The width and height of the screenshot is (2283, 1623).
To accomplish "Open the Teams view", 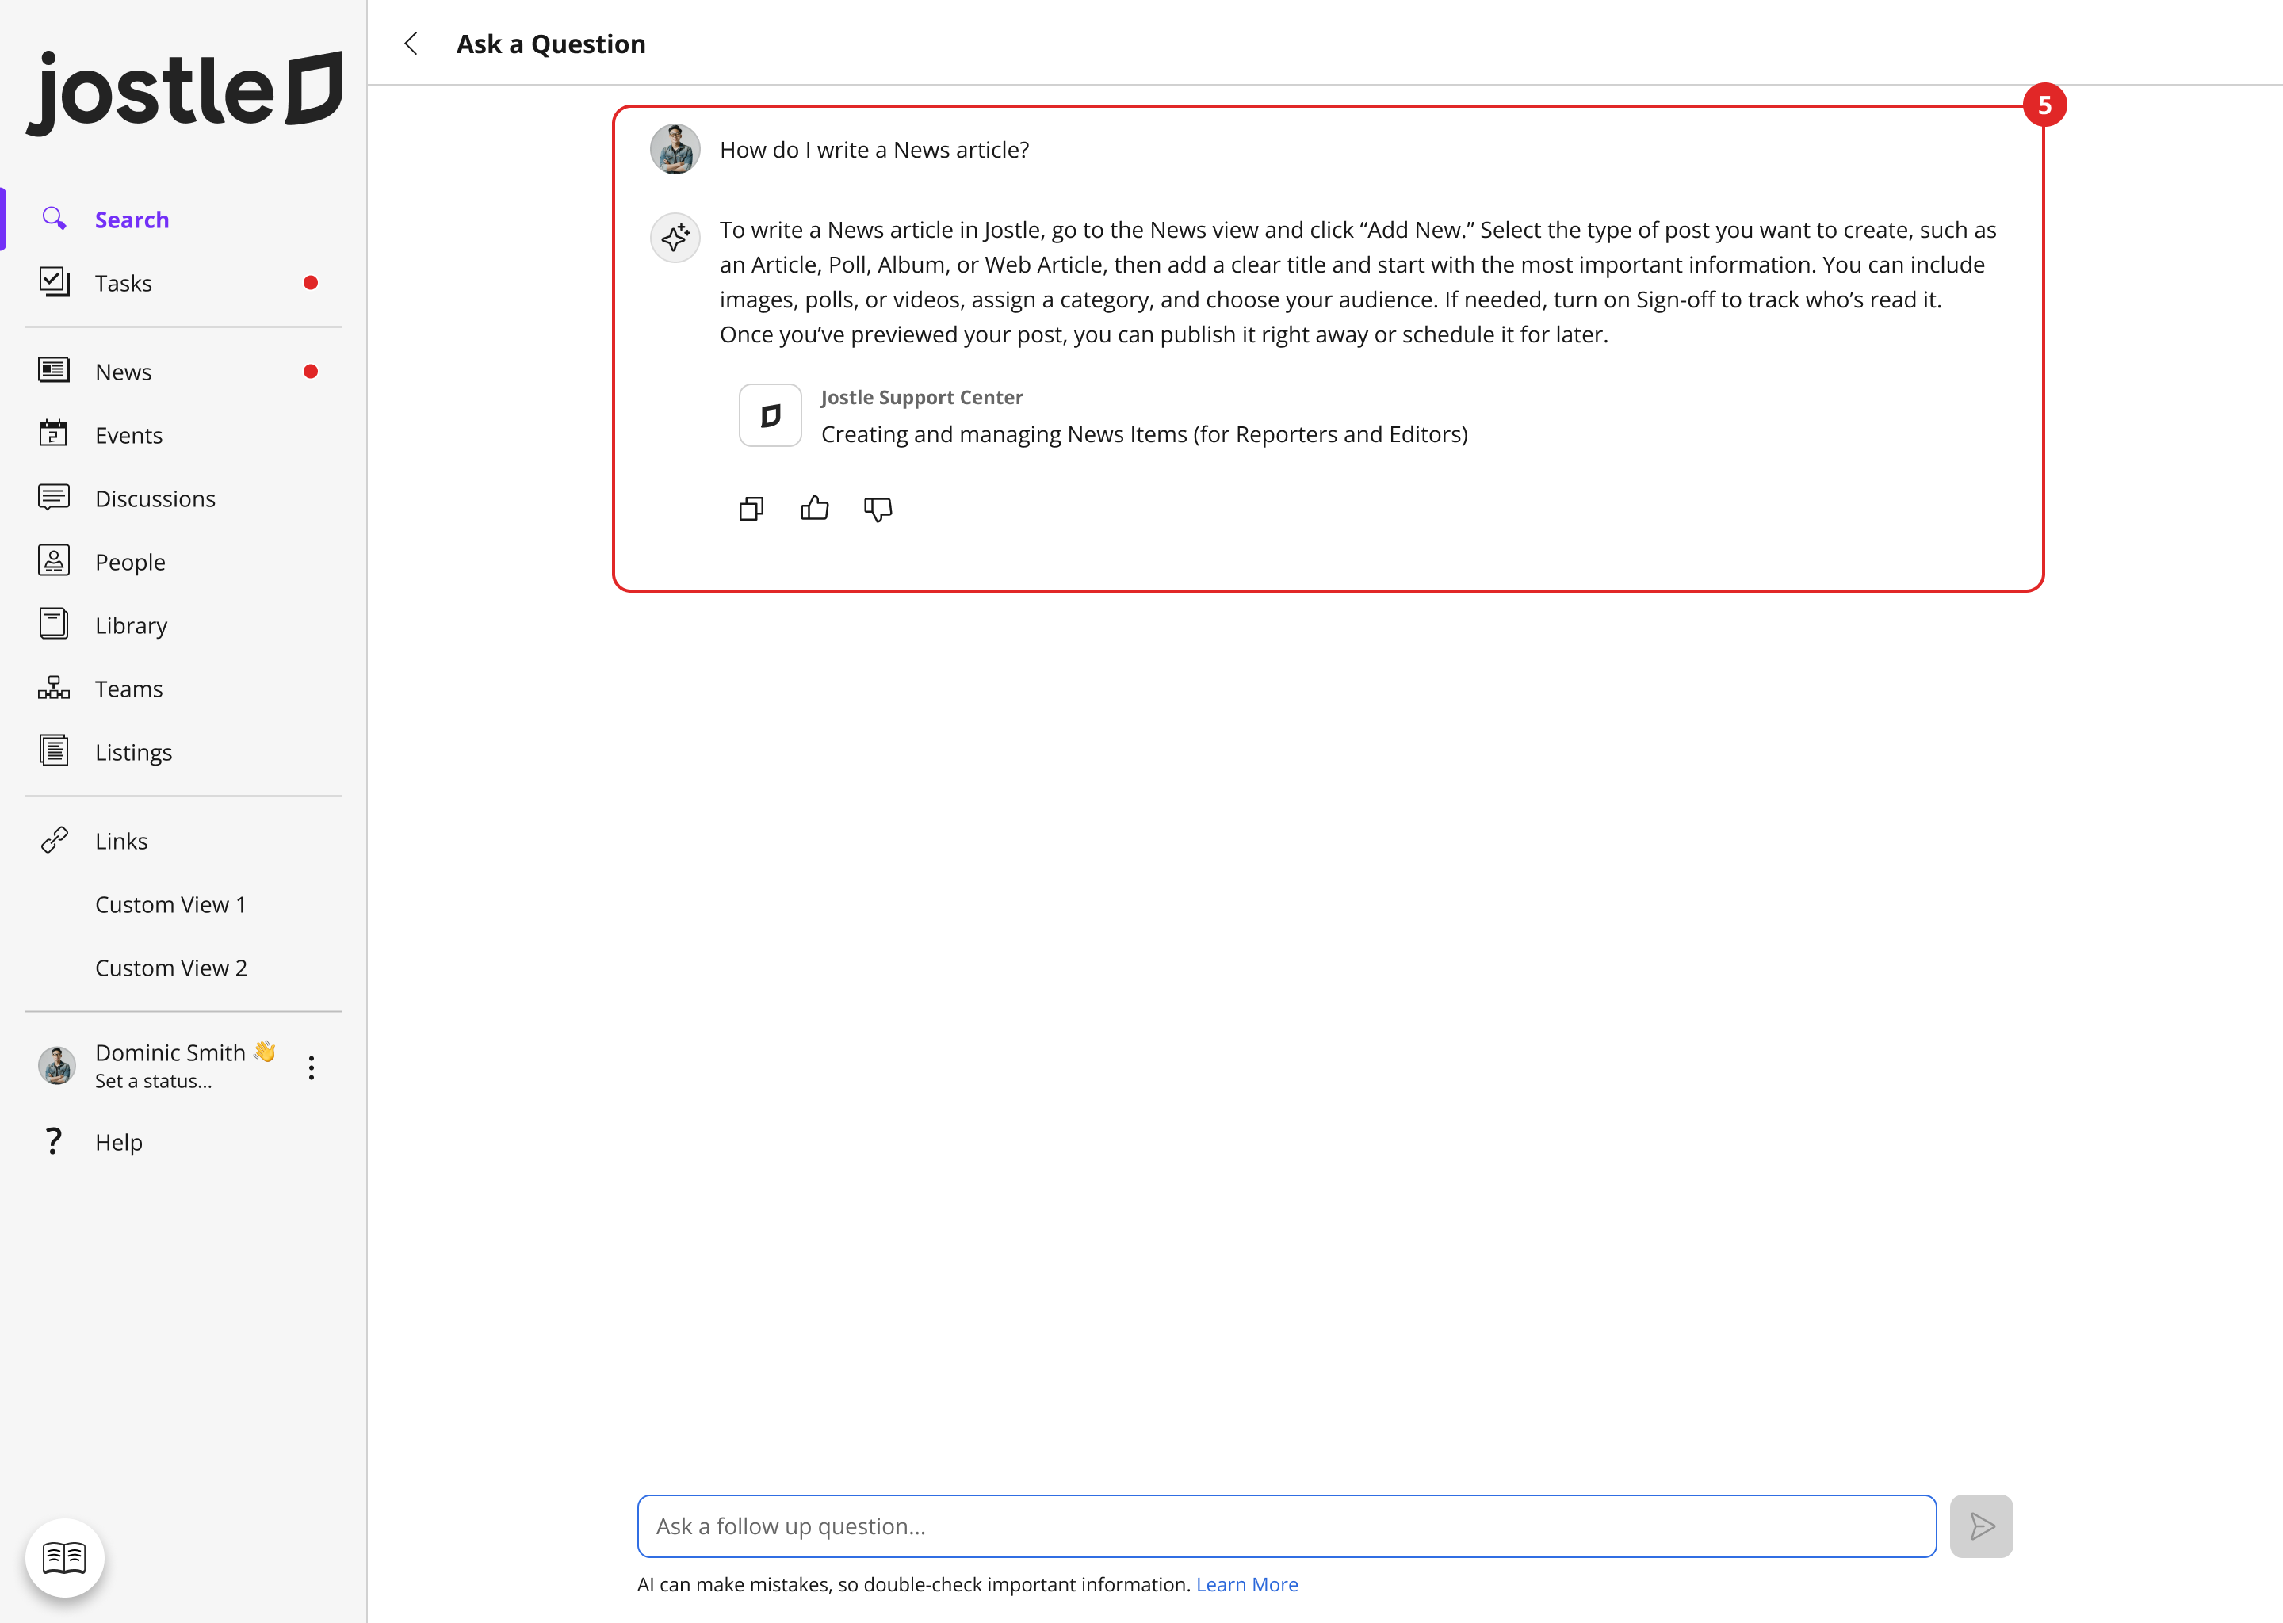I will (x=128, y=689).
